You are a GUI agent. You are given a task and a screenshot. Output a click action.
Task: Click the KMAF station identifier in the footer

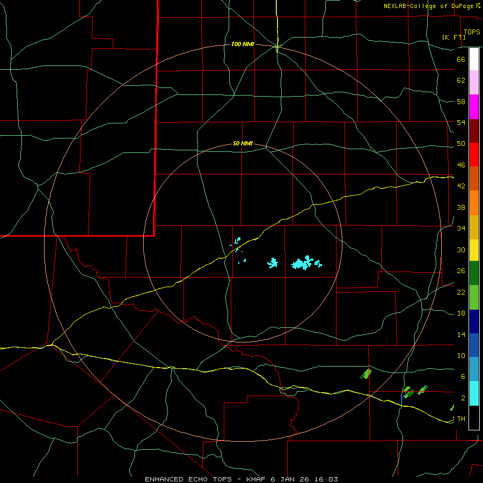coord(257,479)
